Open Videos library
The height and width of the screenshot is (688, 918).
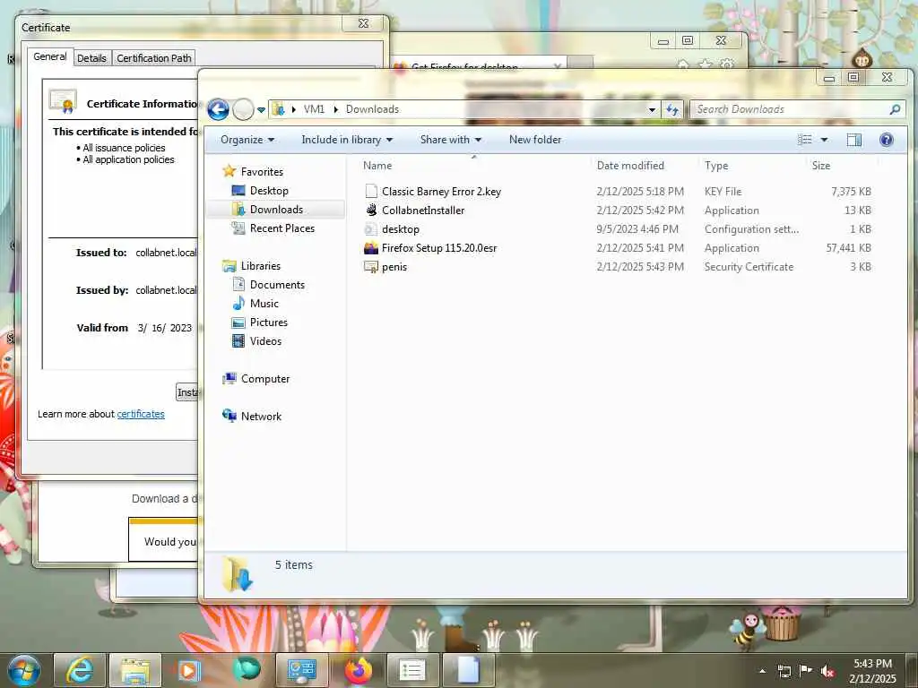point(265,341)
